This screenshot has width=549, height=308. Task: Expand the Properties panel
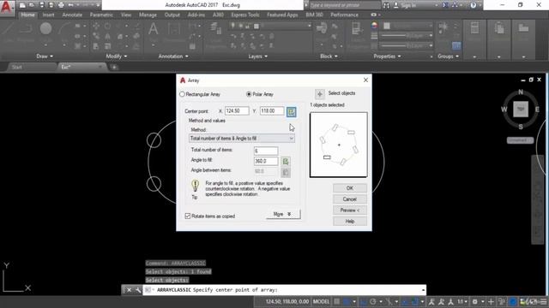[x=387, y=56]
